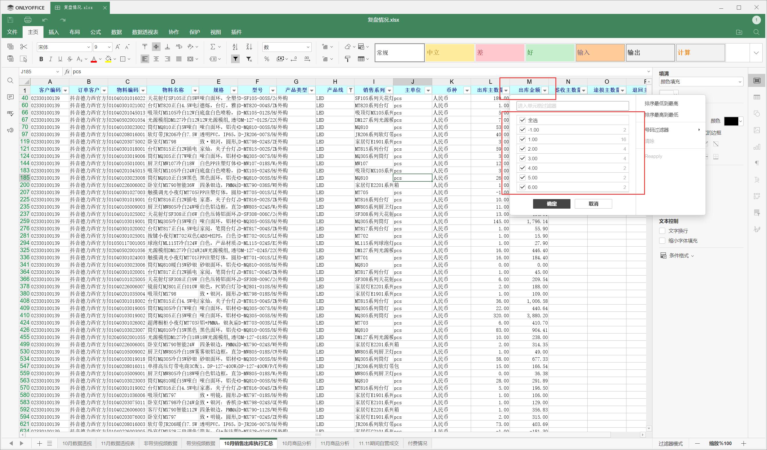The image size is (767, 450).
Task: Click the percent style icon
Action: [x=267, y=59]
